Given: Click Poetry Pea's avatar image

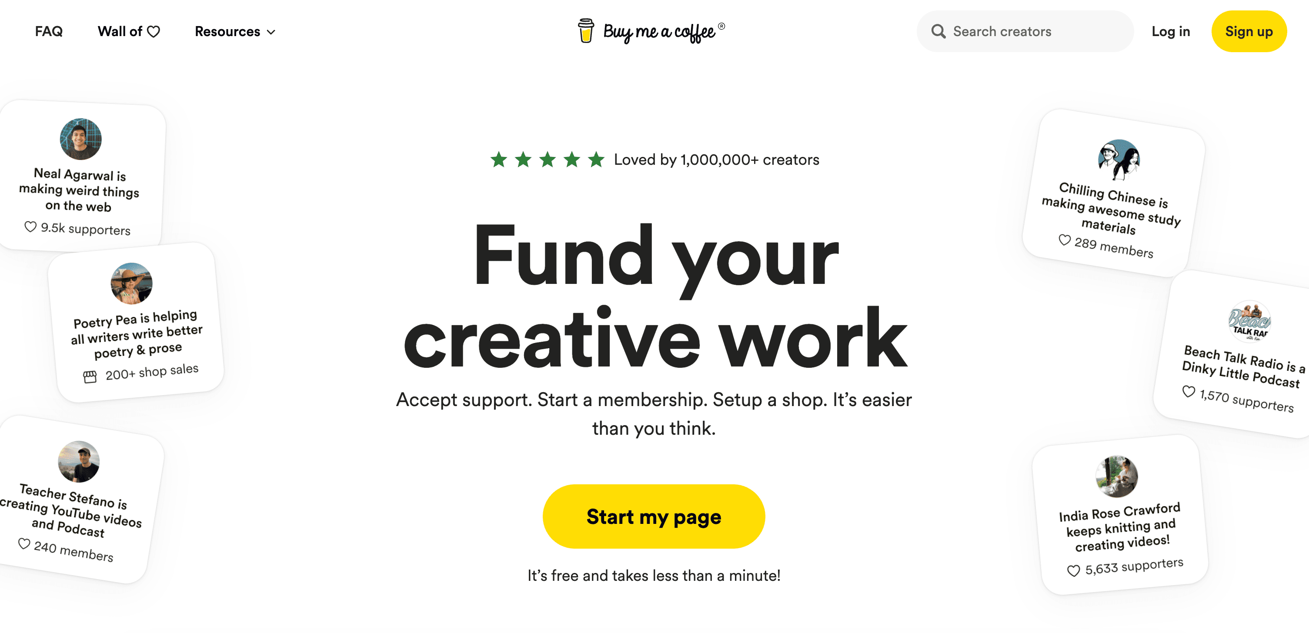Looking at the screenshot, I should coord(132,283).
